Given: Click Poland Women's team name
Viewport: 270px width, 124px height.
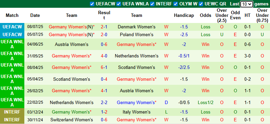Looking at the screenshot, I should [x=137, y=34].
